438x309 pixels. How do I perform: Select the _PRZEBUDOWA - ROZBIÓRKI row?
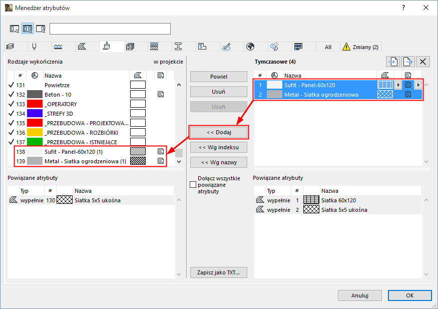91,132
